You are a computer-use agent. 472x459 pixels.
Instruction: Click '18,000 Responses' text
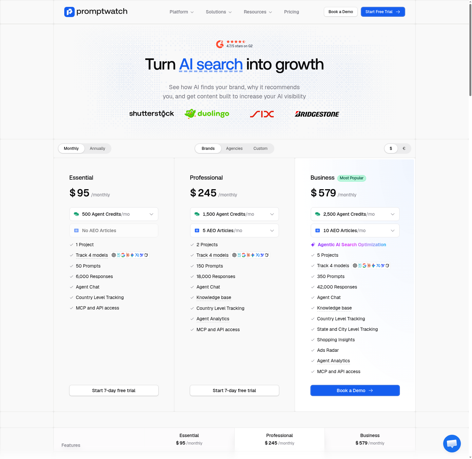point(216,276)
